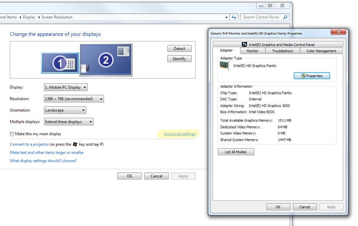Click the Intel graphics adapter card icon
The image size is (358, 226).
click(x=225, y=66)
